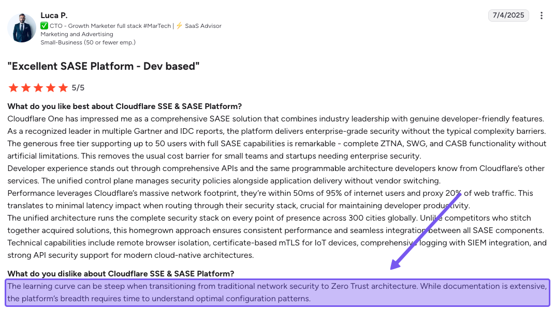Open the three-dot more options menu
This screenshot has height=310, width=554.
[542, 16]
